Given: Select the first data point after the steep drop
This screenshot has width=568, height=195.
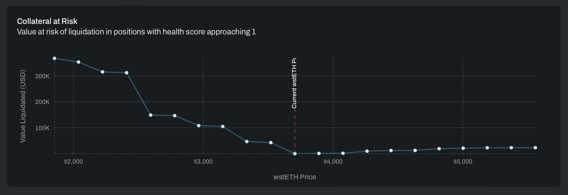Looking at the screenshot, I should pos(151,115).
